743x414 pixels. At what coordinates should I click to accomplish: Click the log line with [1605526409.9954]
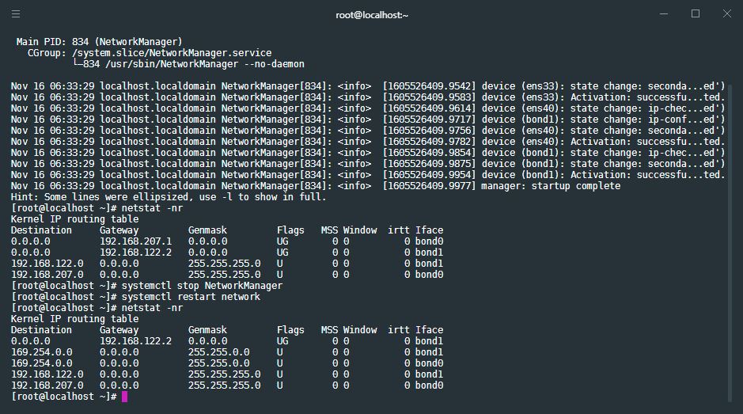pyautogui.click(x=368, y=174)
